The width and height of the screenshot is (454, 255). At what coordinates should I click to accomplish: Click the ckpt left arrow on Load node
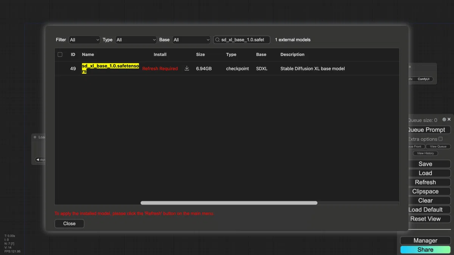(x=37, y=160)
